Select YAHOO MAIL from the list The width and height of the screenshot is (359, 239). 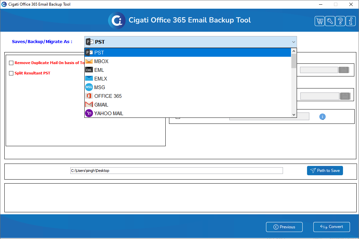[x=188, y=113]
